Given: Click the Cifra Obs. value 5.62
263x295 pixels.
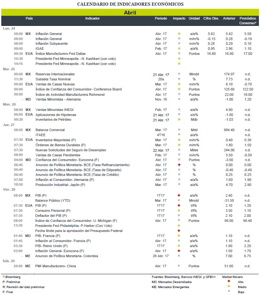Looking at the screenshot, I should click(211, 34).
